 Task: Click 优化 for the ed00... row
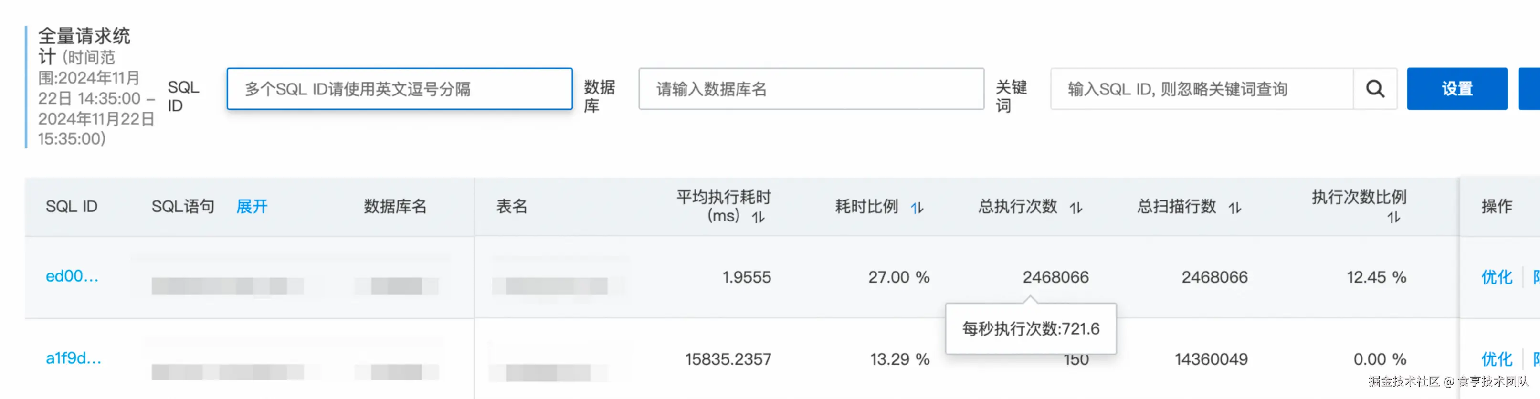[x=1496, y=277]
